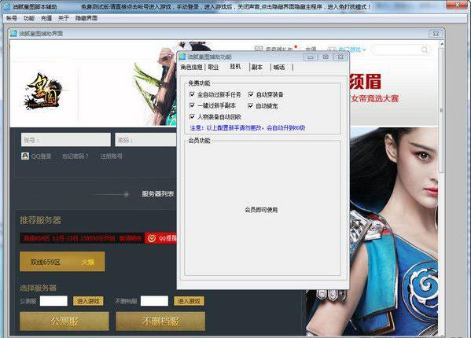
Task: Click the 注册账号 link
Action: (x=112, y=156)
